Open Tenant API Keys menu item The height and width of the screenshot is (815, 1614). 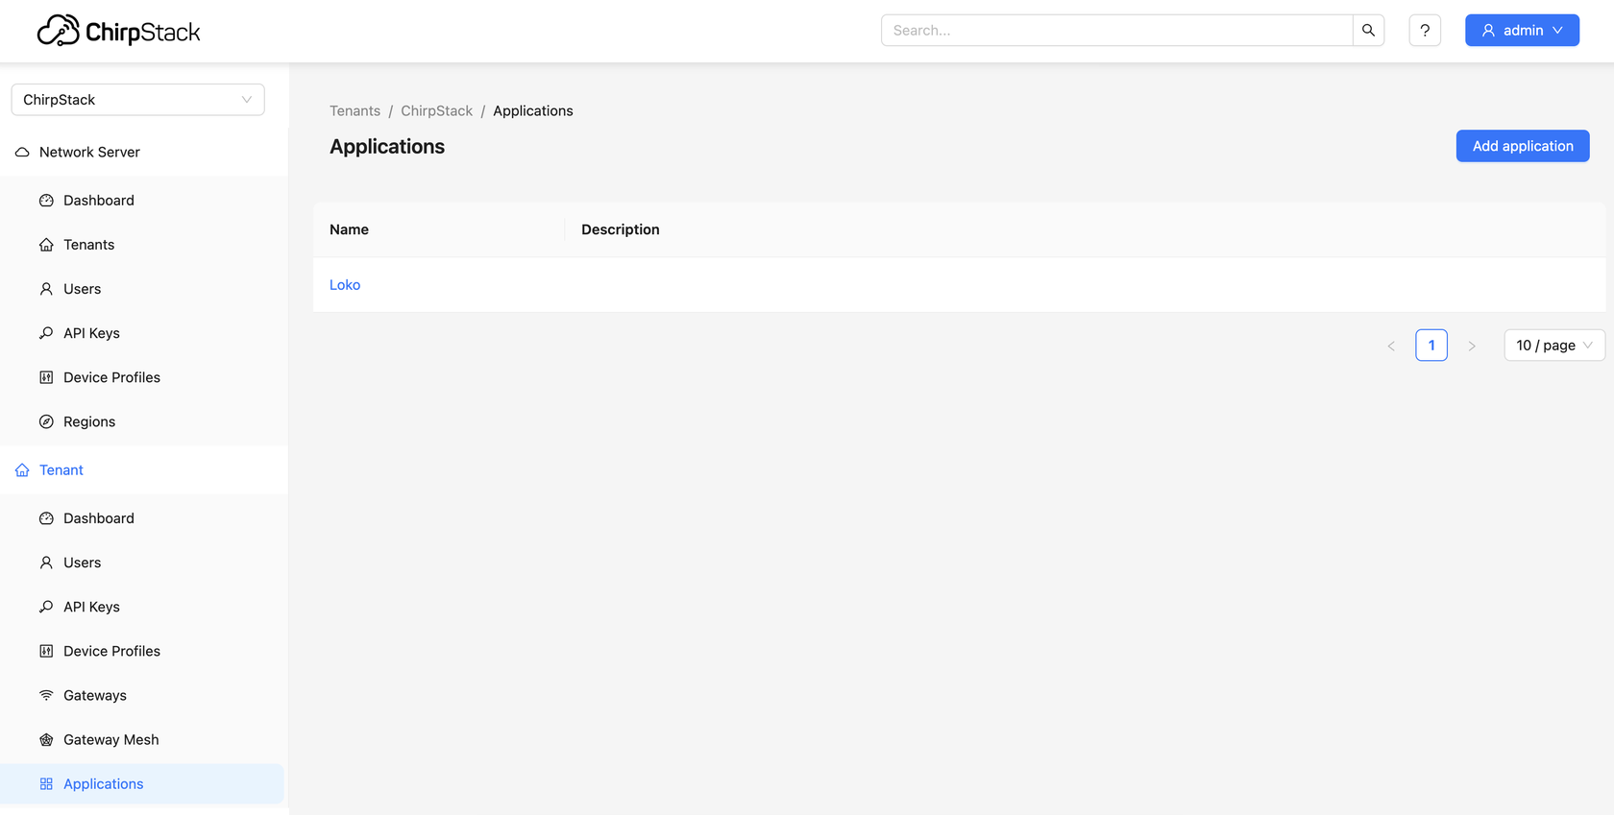pyautogui.click(x=142, y=607)
